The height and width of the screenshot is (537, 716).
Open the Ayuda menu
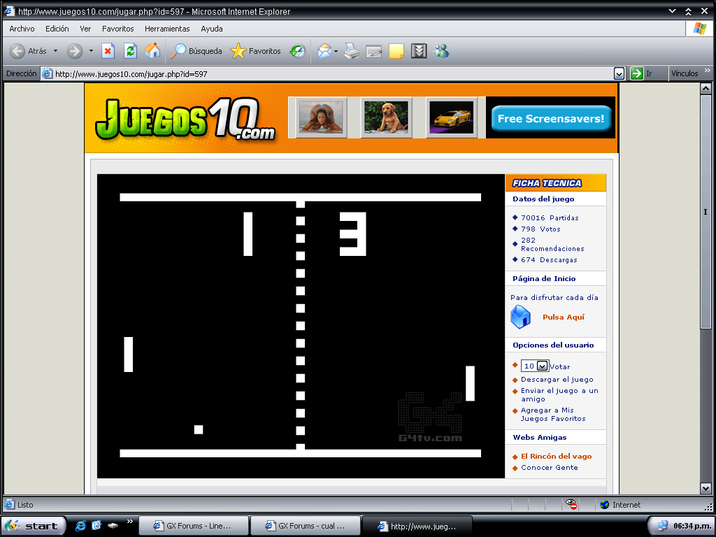pos(212,29)
